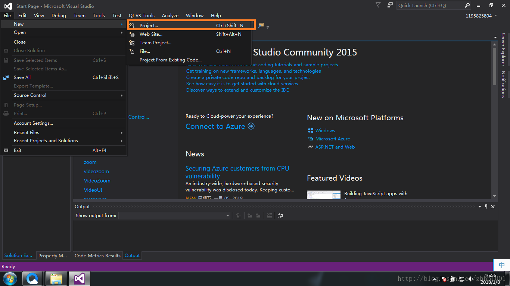This screenshot has width=510, height=286.
Task: Click the Windows Start orb
Action: [x=10, y=279]
